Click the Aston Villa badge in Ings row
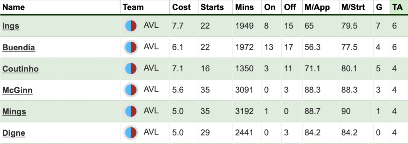This screenshot has height=144, width=408. click(131, 26)
